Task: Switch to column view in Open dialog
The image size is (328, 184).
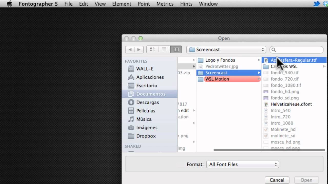Action: (x=176, y=50)
